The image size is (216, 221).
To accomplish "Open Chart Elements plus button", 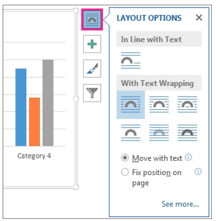I will 92,44.
